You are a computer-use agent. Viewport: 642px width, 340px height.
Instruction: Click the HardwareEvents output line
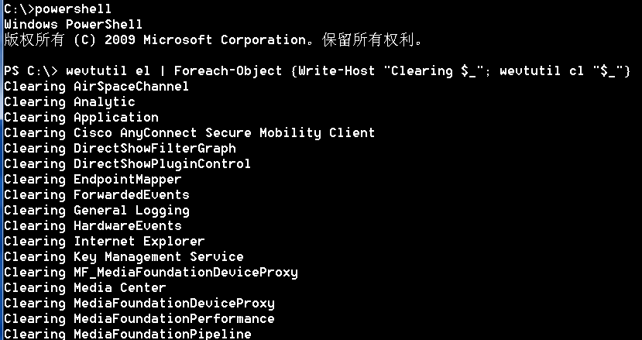[92, 225]
